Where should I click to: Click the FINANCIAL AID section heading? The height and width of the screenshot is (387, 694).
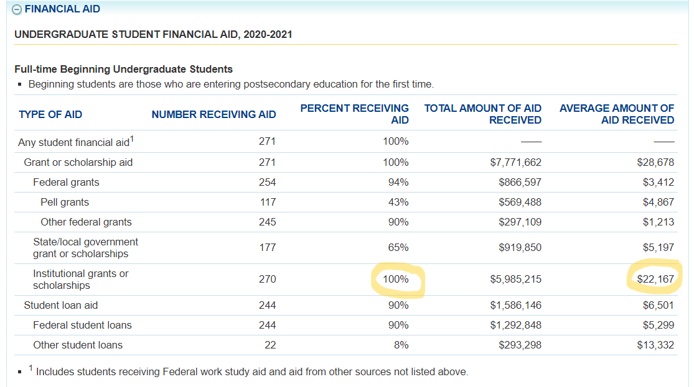pos(62,9)
